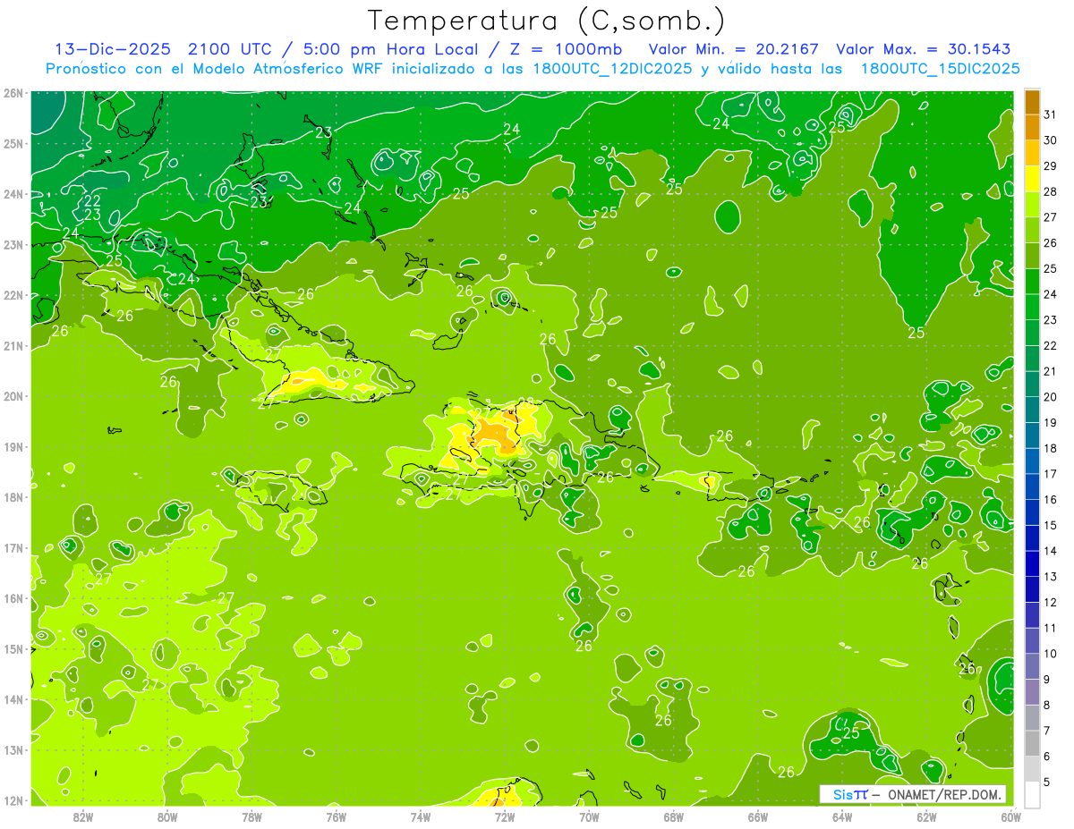
Task: Click the title "Temperatura (C,somb.)"
Action: (547, 21)
